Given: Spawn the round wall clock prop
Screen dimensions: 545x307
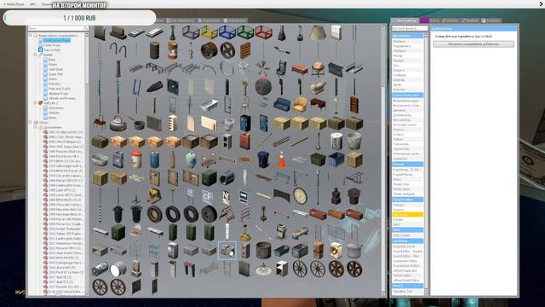Looking at the screenshot, I should tap(300, 196).
